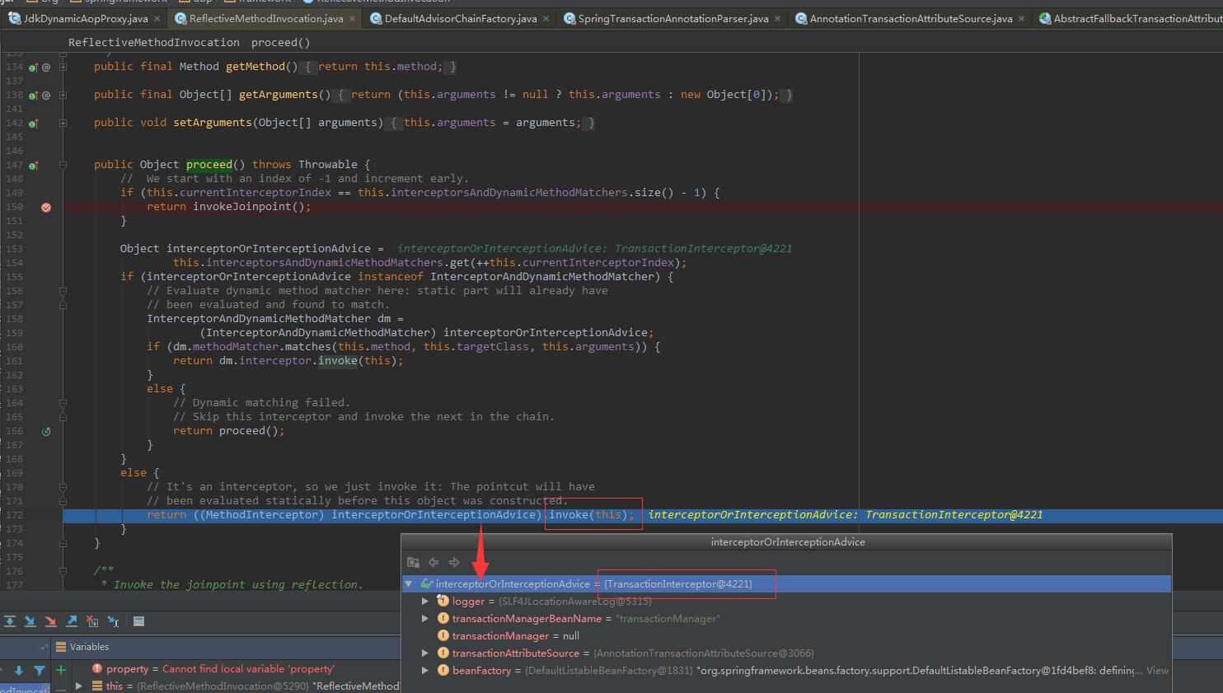Click recursive call icon on line 166
The image size is (1223, 693).
point(46,431)
